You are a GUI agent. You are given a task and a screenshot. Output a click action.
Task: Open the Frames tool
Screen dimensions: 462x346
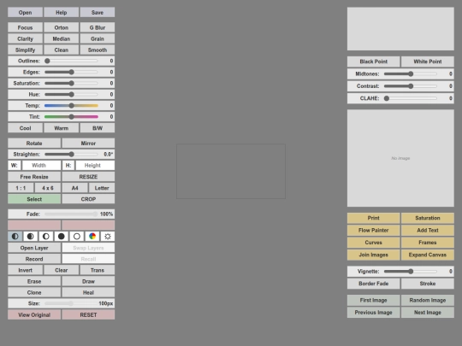click(x=428, y=243)
